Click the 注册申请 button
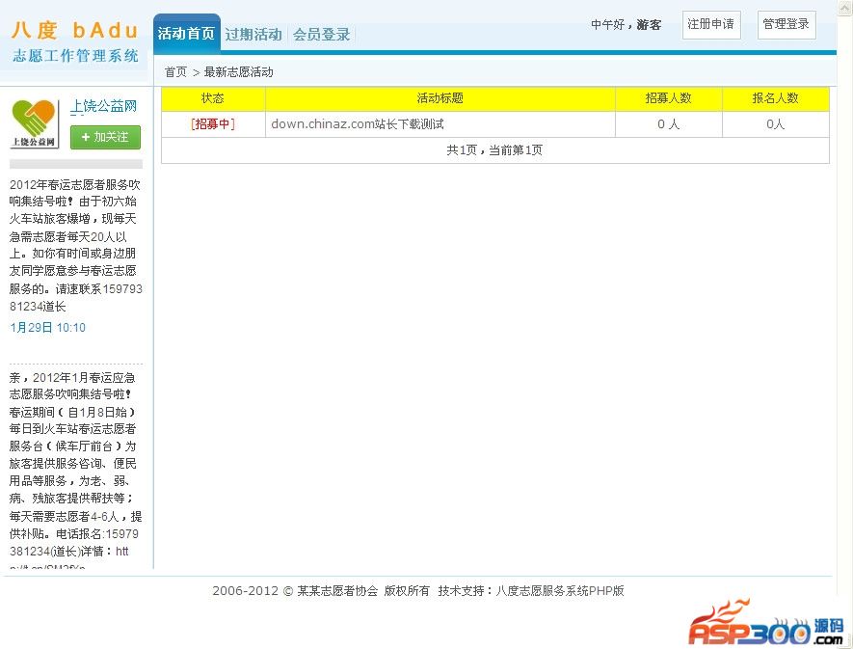This screenshot has height=649, width=853. [x=710, y=24]
